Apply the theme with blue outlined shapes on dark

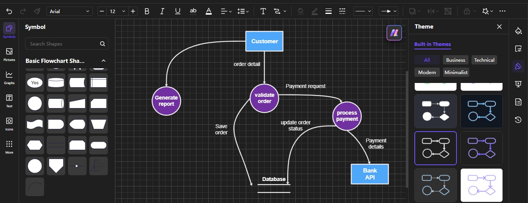click(482, 111)
